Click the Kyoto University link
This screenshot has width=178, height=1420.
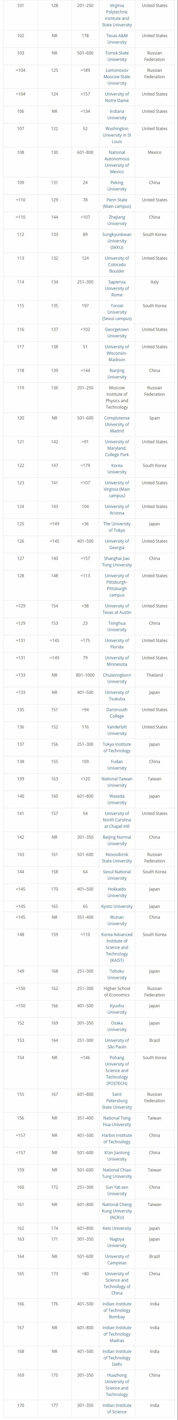coord(117,906)
